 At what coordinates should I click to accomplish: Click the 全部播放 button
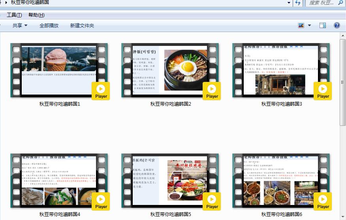(49, 25)
